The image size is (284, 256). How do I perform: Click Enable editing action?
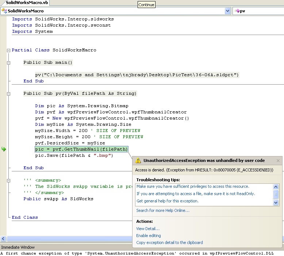click(149, 236)
